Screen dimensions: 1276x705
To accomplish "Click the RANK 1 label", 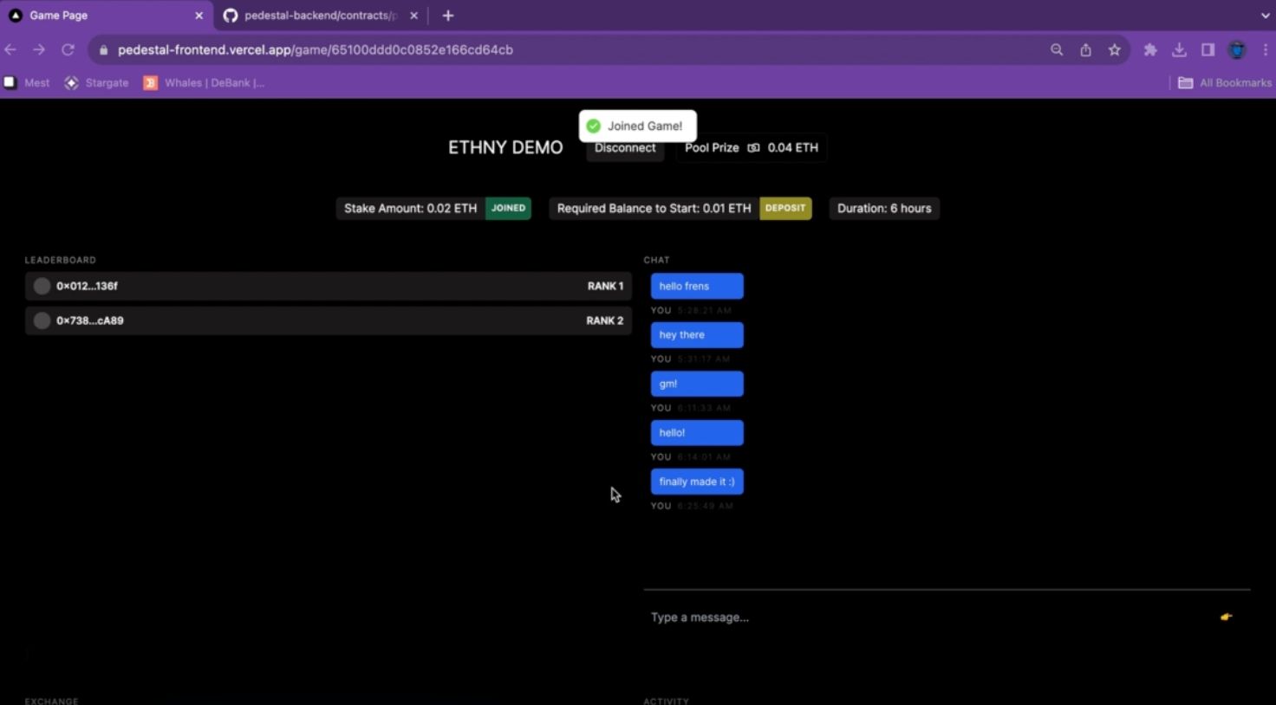I will [x=605, y=286].
